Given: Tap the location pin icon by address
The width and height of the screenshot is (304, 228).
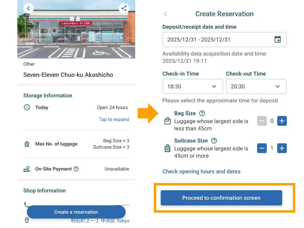Looking at the screenshot, I should [27, 220].
